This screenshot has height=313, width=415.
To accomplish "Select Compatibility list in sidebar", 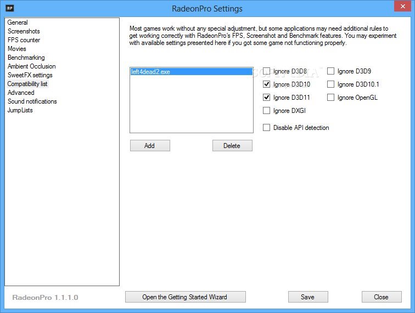I will pyautogui.click(x=27, y=84).
